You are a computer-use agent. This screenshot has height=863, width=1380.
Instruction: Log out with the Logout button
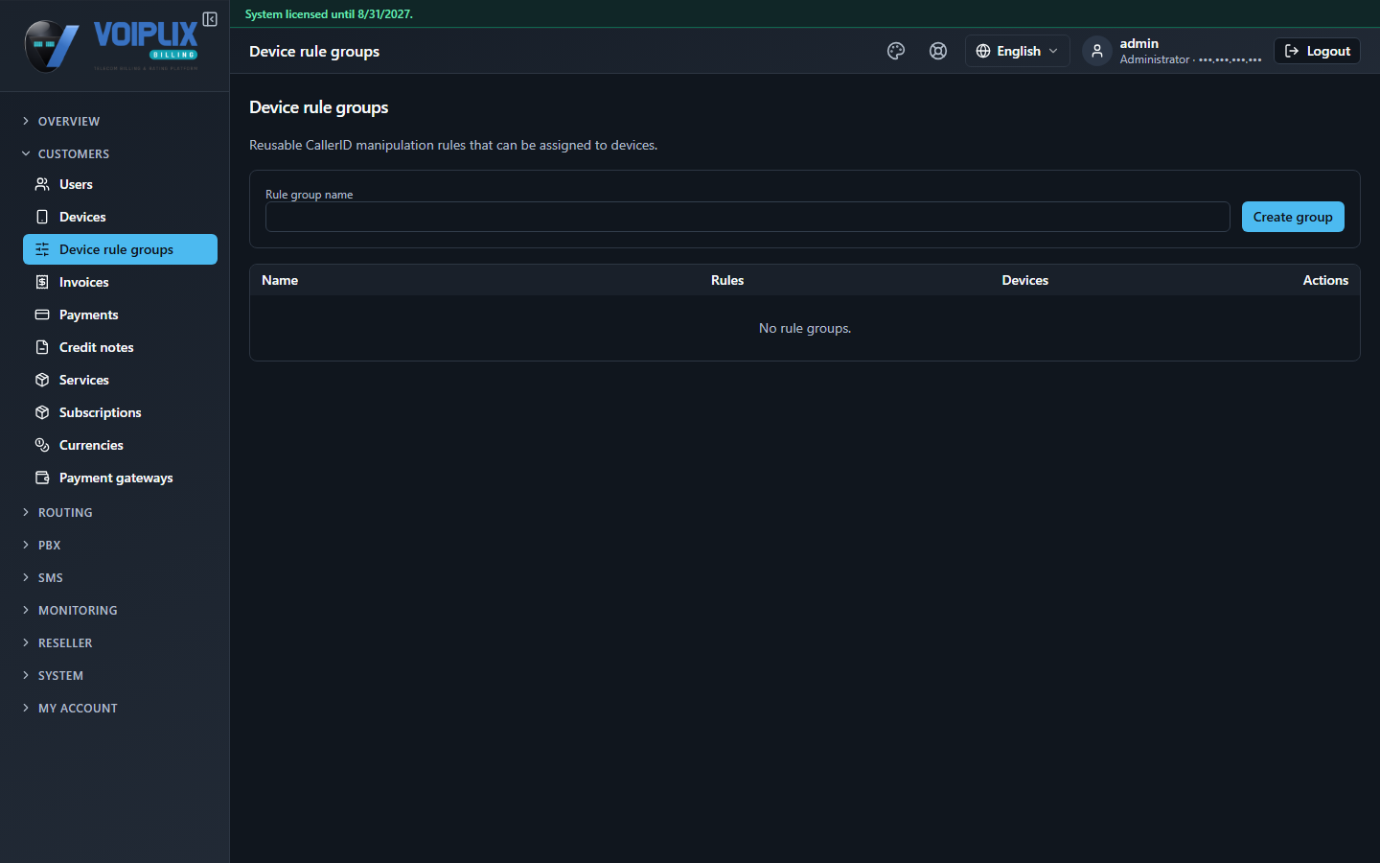click(x=1317, y=51)
